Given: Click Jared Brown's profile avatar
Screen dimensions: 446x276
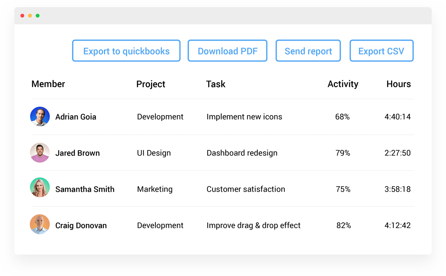Looking at the screenshot, I should coord(40,153).
